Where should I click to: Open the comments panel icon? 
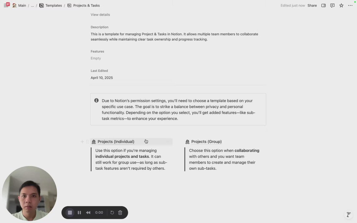332,6
